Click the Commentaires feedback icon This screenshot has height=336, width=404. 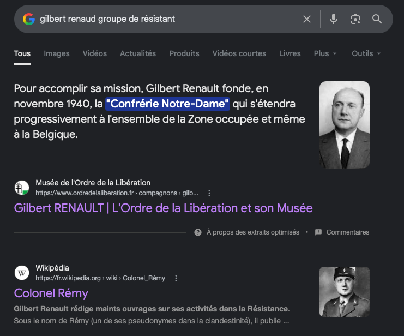[x=318, y=232]
